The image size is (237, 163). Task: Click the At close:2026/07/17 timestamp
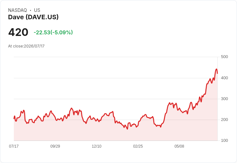point(26,46)
